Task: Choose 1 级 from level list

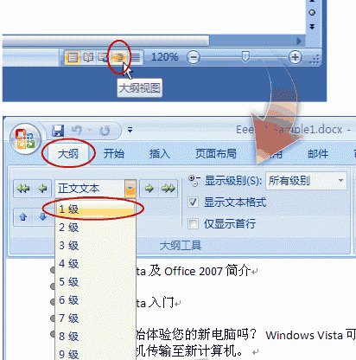Action: point(95,209)
